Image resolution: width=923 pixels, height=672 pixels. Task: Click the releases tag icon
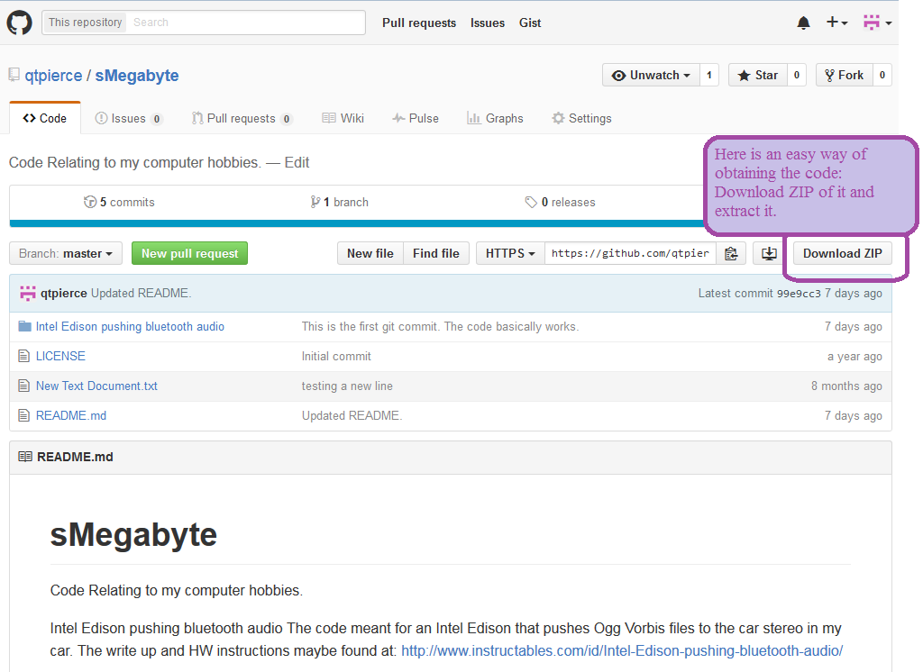pyautogui.click(x=531, y=202)
